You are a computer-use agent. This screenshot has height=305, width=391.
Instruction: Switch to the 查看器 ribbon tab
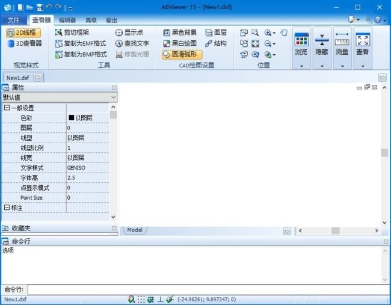[x=42, y=20]
